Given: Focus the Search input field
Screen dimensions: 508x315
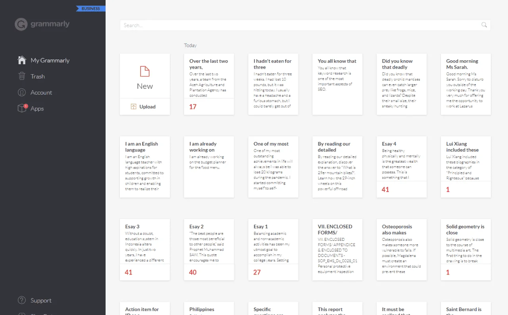Looking at the screenshot, I should click(305, 25).
